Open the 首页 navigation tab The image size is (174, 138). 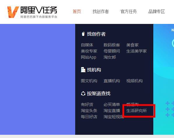77,11
